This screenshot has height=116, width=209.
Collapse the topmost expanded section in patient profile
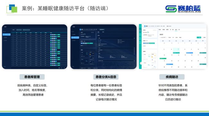tap(134, 38)
